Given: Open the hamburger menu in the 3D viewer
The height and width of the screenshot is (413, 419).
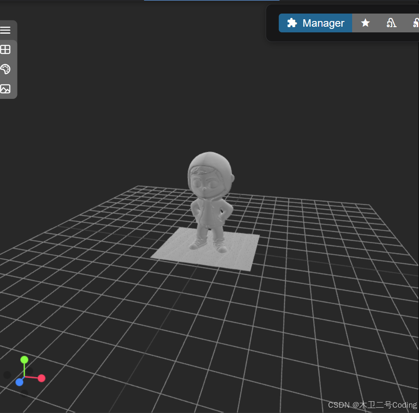Looking at the screenshot, I should coord(5,30).
